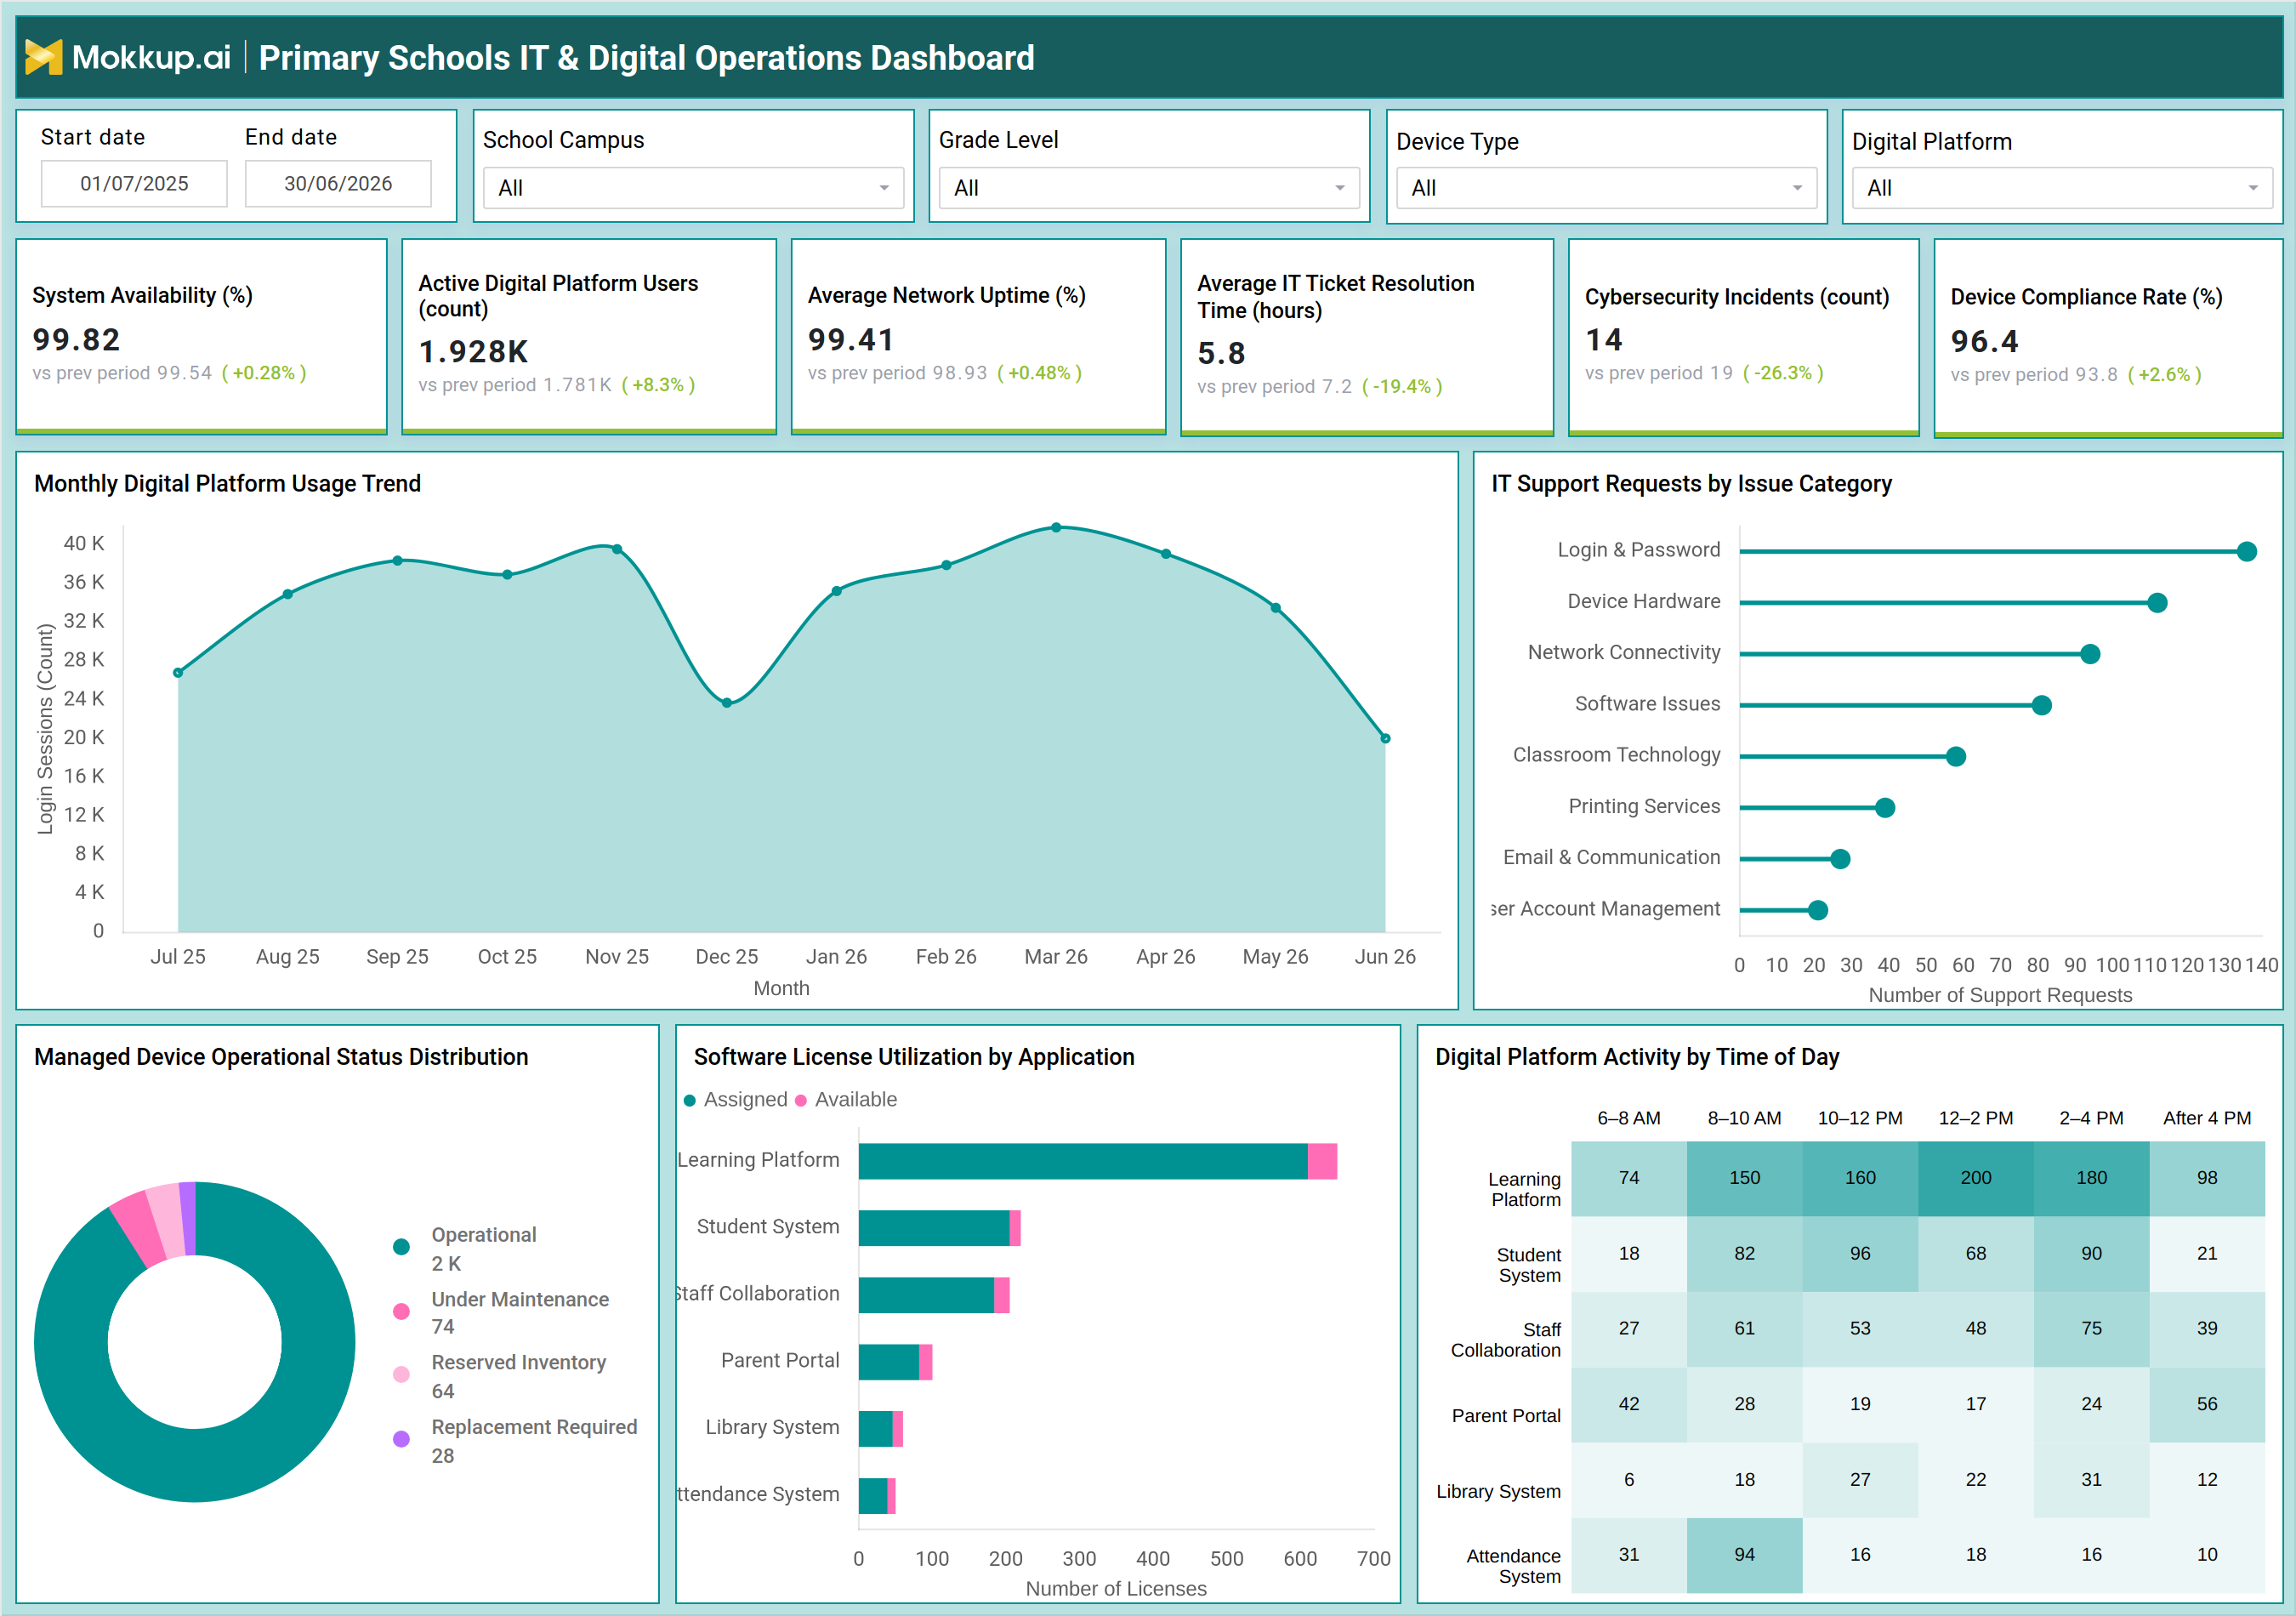Click Attendance System assigned licenses bar
2296x1616 pixels.
[x=873, y=1496]
